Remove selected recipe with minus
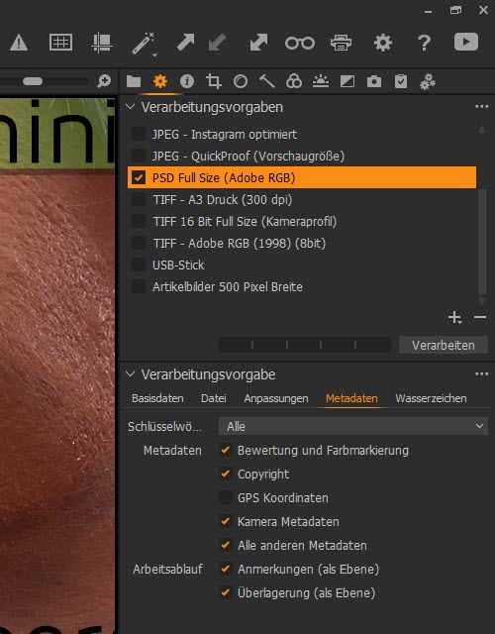 (x=480, y=317)
